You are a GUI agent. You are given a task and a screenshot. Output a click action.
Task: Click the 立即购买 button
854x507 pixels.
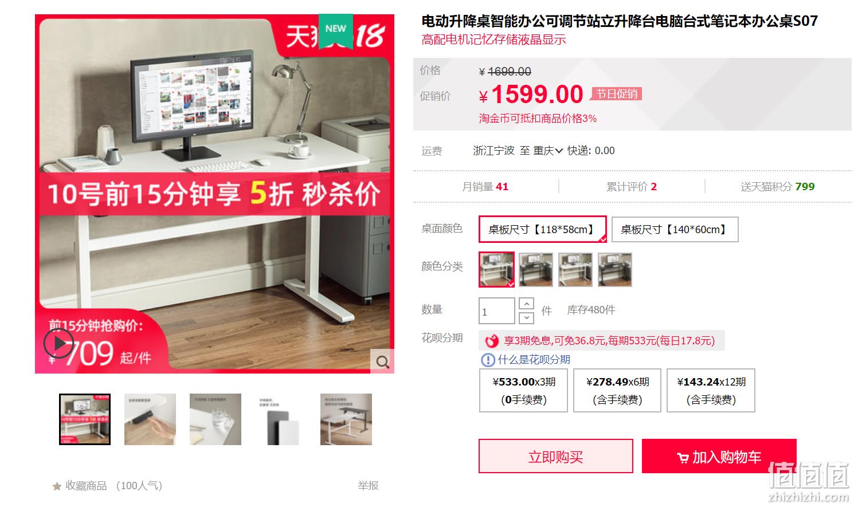pyautogui.click(x=555, y=456)
